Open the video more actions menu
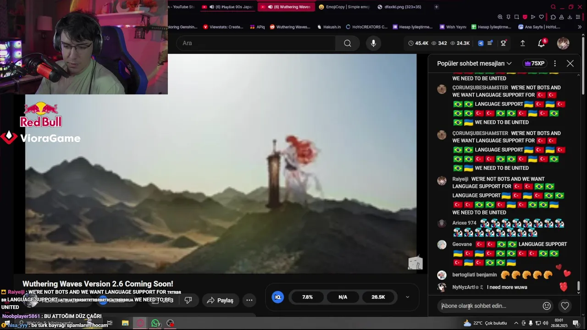This screenshot has height=330, width=587. click(249, 300)
